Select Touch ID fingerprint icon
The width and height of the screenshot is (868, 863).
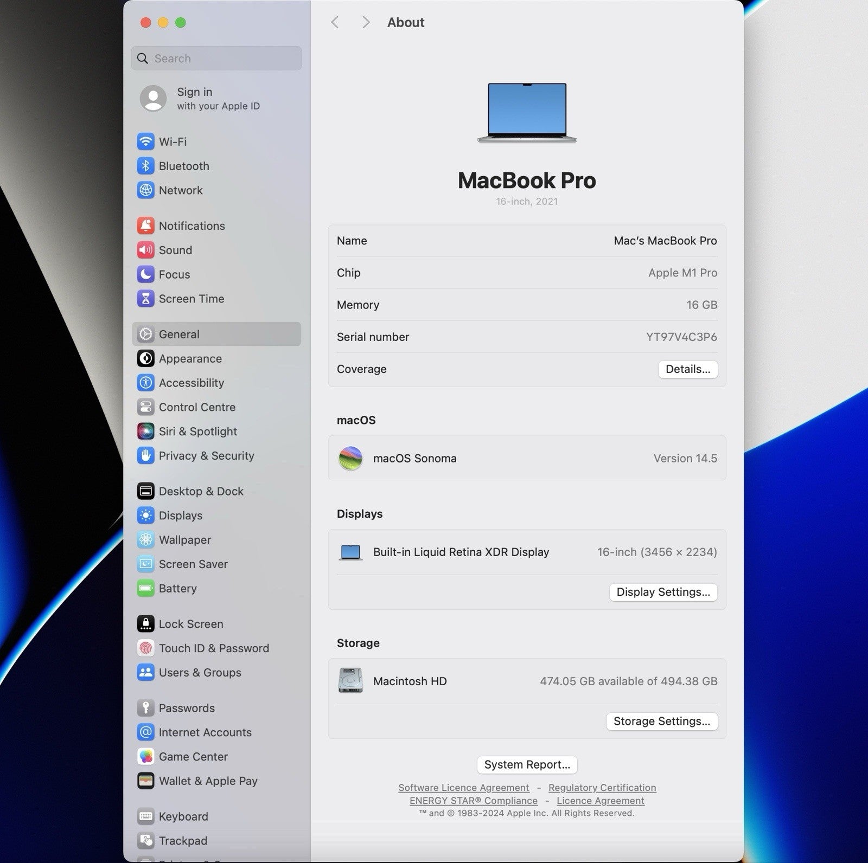click(145, 648)
